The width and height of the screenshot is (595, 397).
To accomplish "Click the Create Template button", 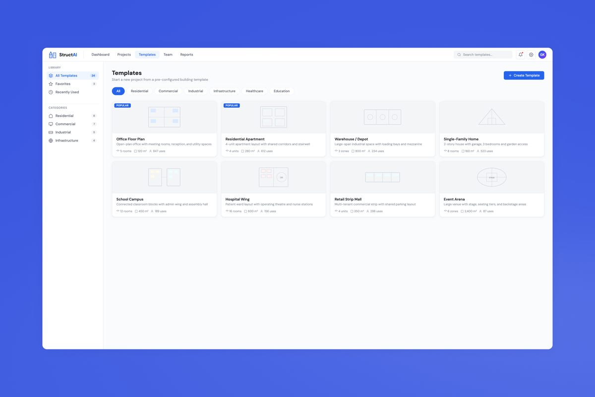I will 524,75.
